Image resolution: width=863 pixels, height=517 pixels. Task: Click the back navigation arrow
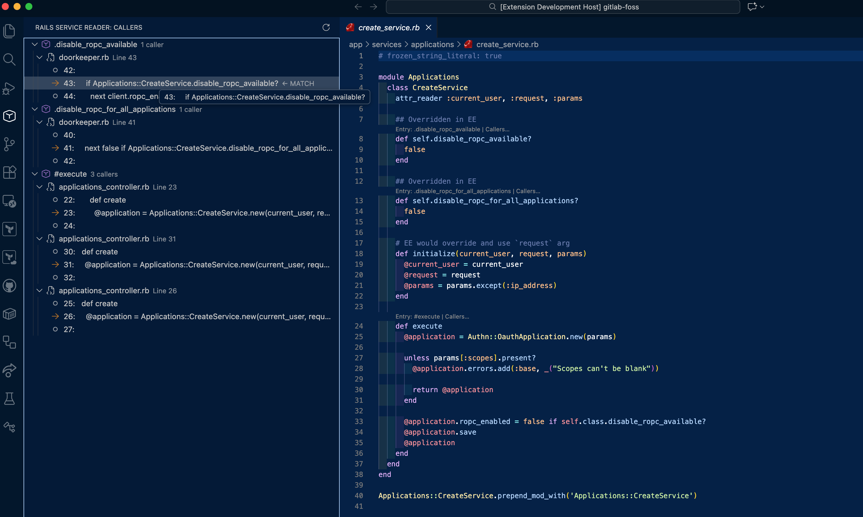pyautogui.click(x=358, y=7)
